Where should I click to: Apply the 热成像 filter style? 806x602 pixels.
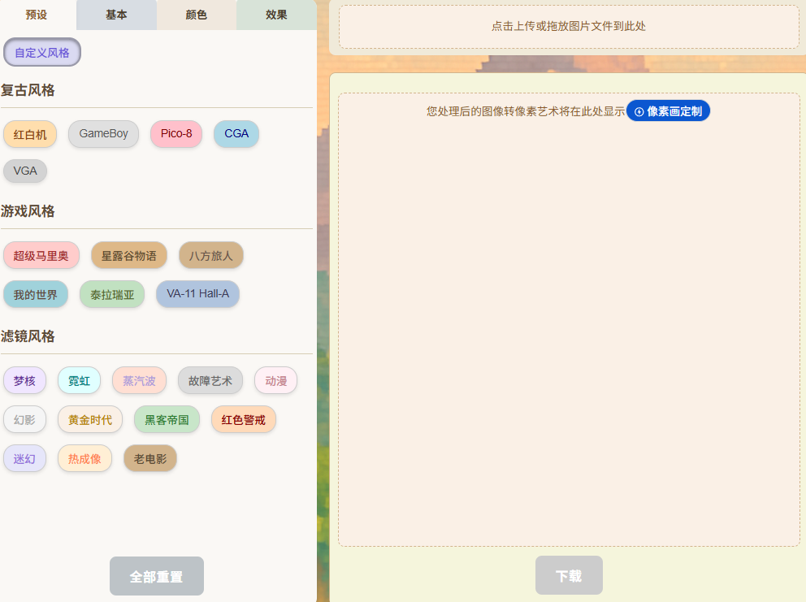(84, 458)
